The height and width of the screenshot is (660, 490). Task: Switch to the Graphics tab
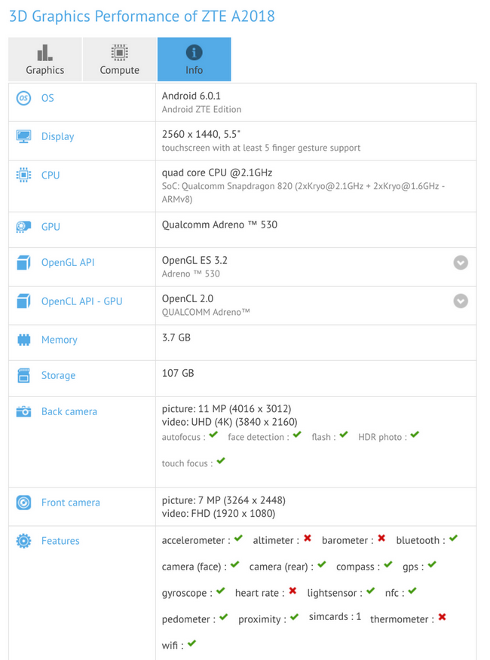pyautogui.click(x=44, y=59)
